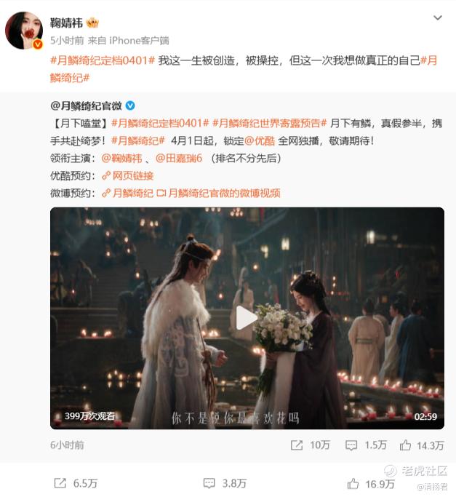The height and width of the screenshot is (497, 456).
Task: Open the #月鳞绮纪世界寄露预告# hashtag
Action: point(269,123)
